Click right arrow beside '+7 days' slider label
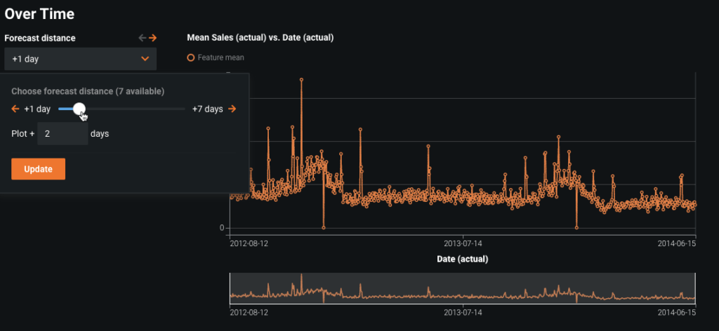Image resolution: width=719 pixels, height=331 pixels. click(x=232, y=109)
